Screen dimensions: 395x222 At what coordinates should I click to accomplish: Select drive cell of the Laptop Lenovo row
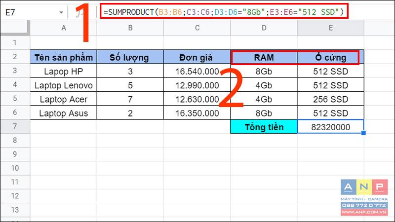pos(330,85)
